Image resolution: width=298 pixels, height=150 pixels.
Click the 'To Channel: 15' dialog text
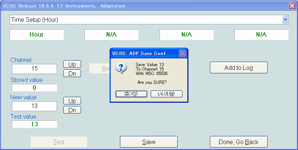click(150, 69)
